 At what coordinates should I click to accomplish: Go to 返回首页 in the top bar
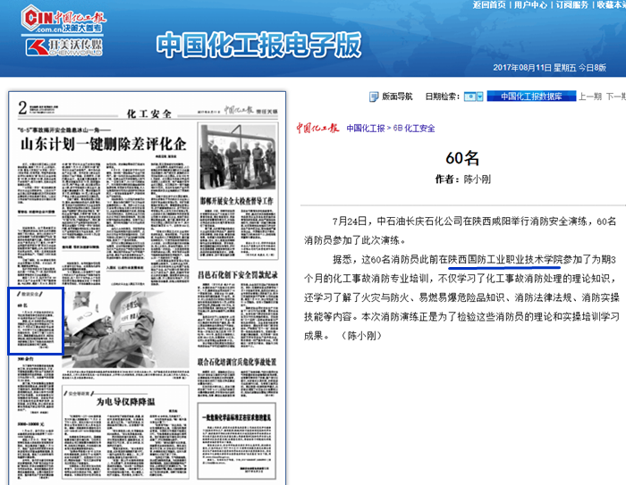pos(489,4)
